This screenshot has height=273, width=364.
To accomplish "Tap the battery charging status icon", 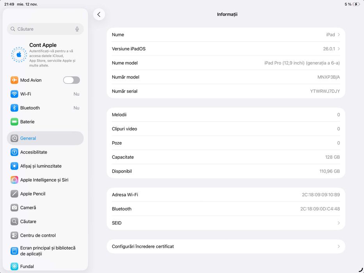I will (356, 4).
